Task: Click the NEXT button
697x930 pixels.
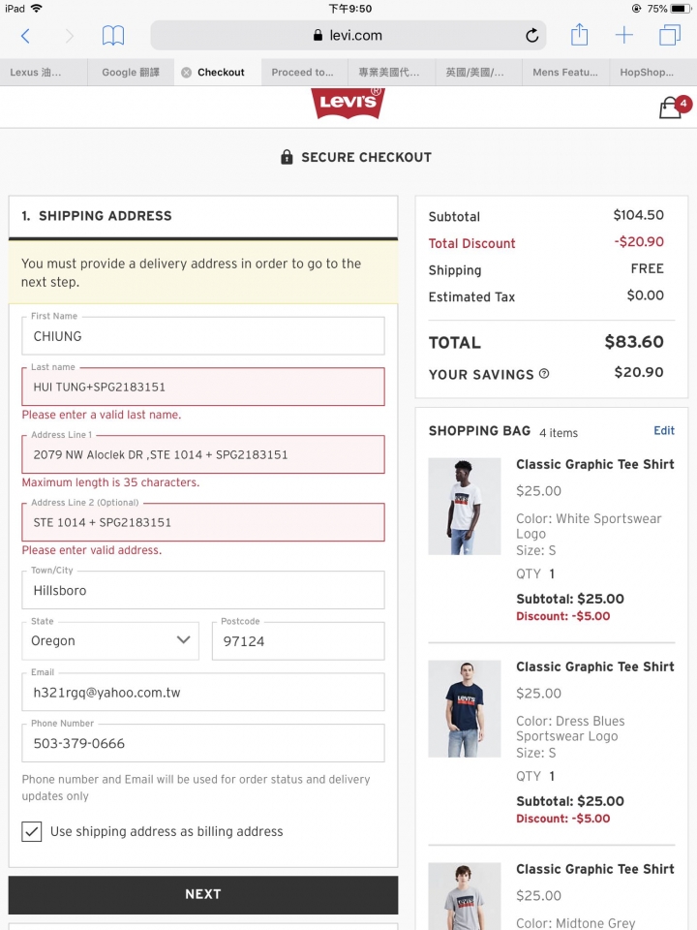Action: (x=203, y=894)
